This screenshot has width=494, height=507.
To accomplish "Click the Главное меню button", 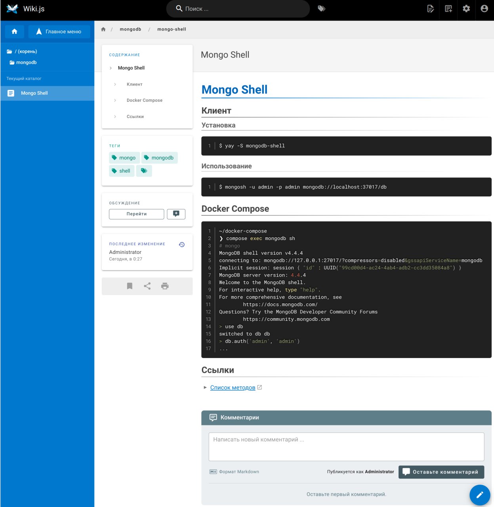I will pyautogui.click(x=59, y=31).
